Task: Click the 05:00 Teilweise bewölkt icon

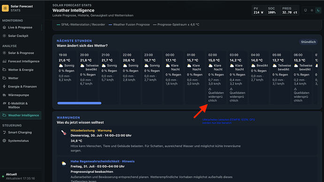Action: coord(275,66)
